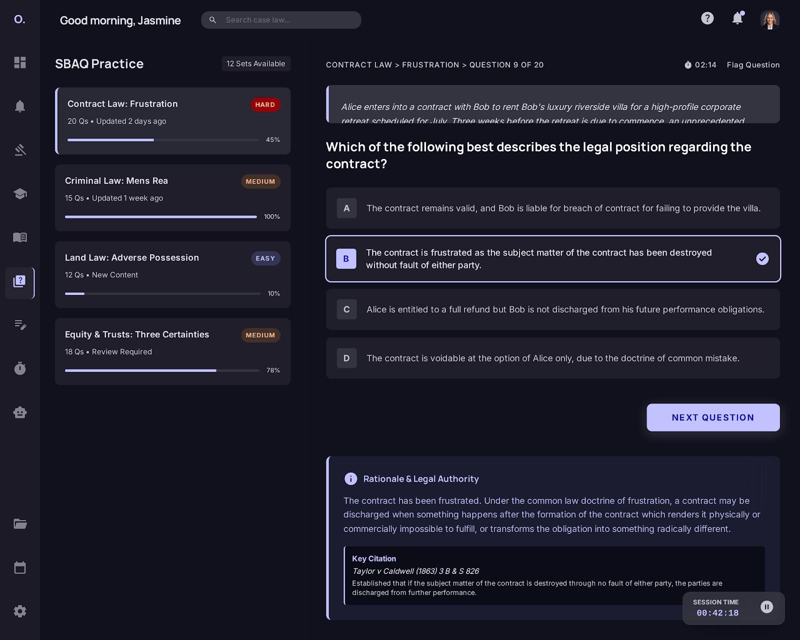
Task: Expand the truncated question scenario box
Action: [x=552, y=104]
